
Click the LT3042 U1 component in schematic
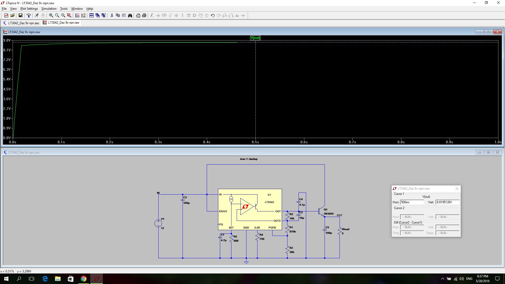[x=250, y=209]
